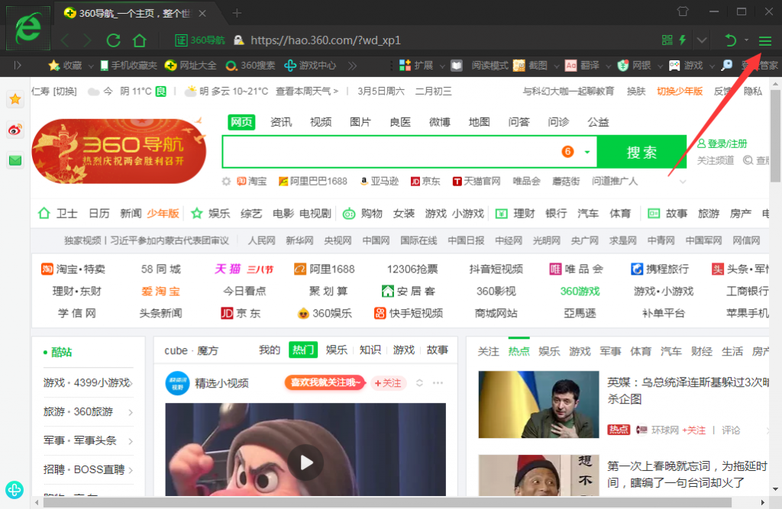The height and width of the screenshot is (509, 782).
Task: Show more bookmarks with double chevron
Action: [353, 66]
